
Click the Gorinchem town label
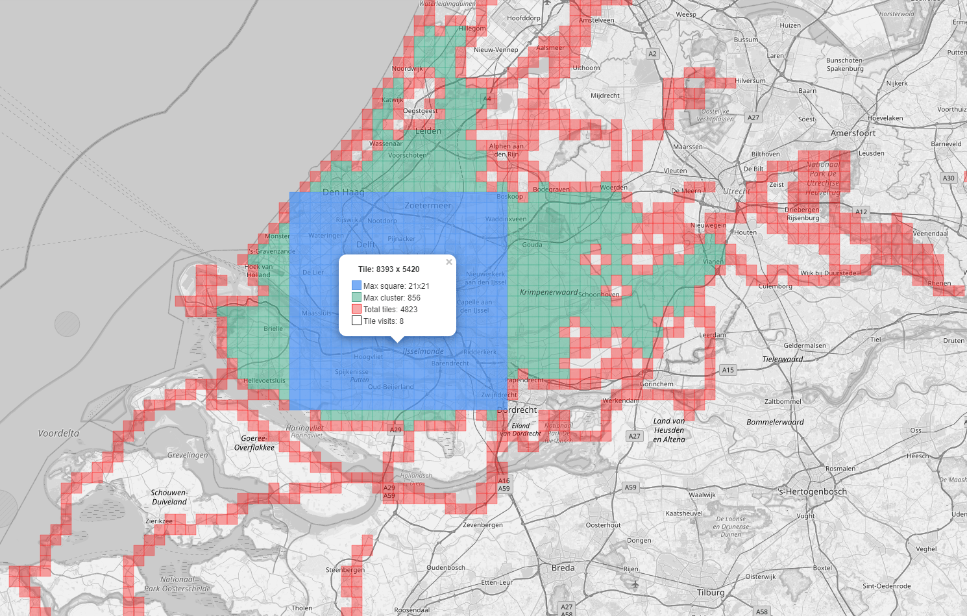(657, 384)
